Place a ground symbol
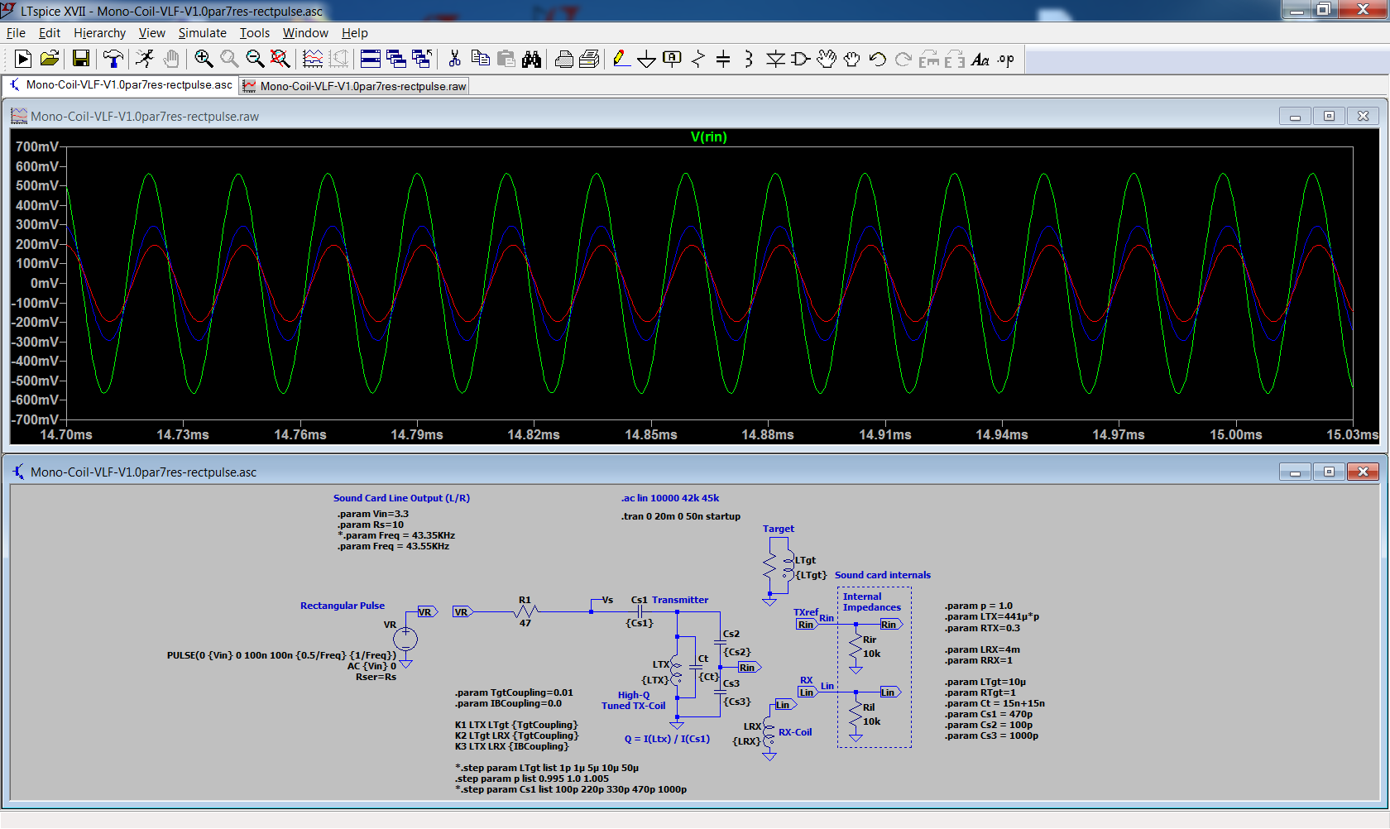The image size is (1390, 829). pos(646,59)
